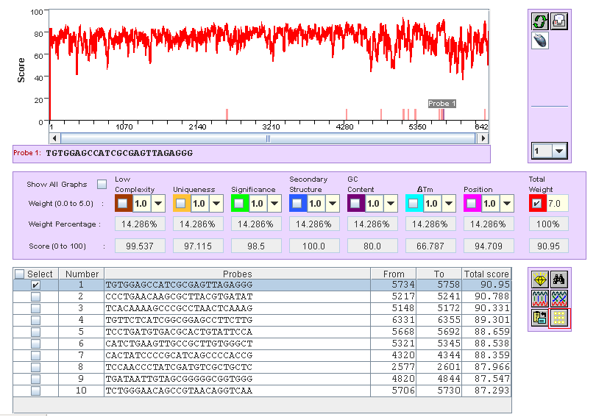Click the graph scrollbar right arrow

point(483,138)
